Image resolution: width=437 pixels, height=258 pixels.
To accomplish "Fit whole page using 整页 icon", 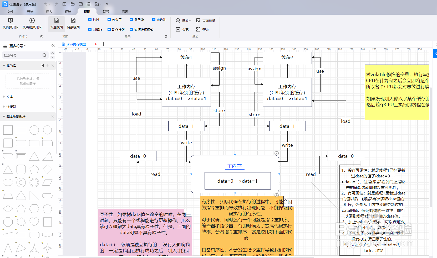I will click(202, 29).
